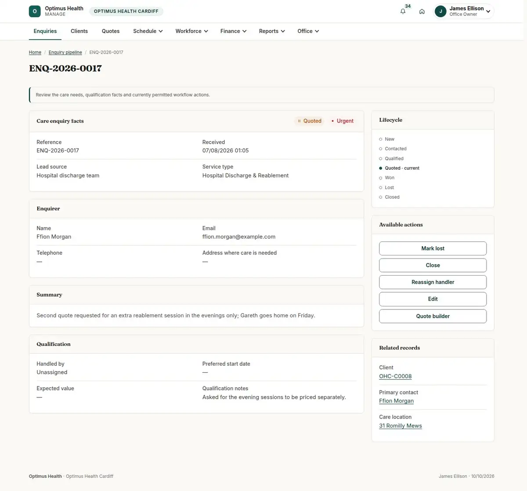Click the Optimus Health Cardiff branch badge
This screenshot has width=527, height=491.
126,11
